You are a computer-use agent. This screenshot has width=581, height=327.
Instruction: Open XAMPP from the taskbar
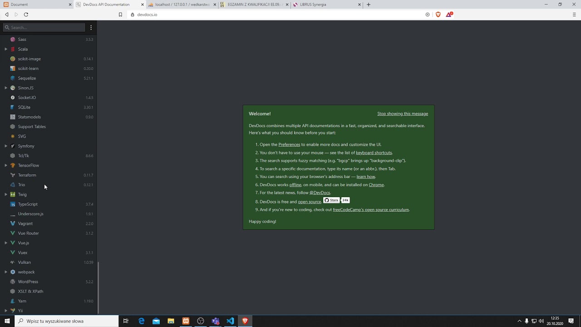186,321
